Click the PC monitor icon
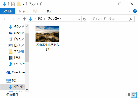 click(x=9, y=81)
